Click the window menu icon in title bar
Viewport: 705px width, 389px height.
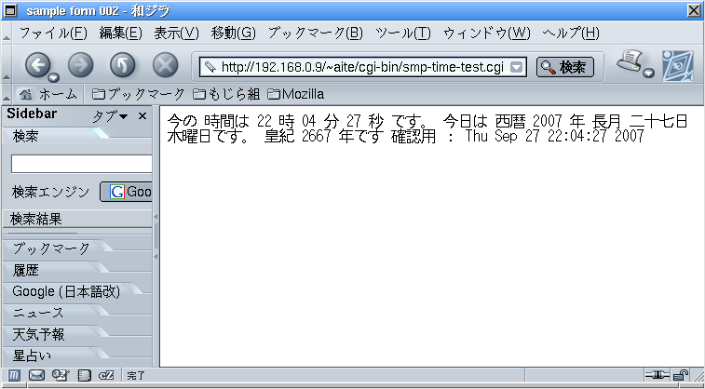(9, 10)
